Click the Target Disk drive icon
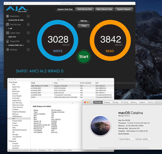This screenshot has height=154, width=162. pos(7,41)
